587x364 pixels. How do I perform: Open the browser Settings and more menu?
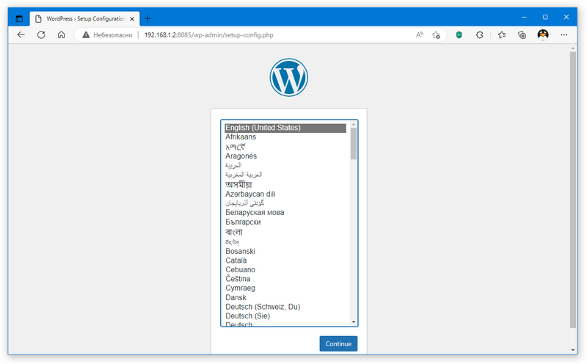tap(564, 34)
